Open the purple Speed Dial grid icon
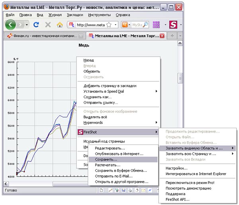The image size is (239, 205). (156, 25)
